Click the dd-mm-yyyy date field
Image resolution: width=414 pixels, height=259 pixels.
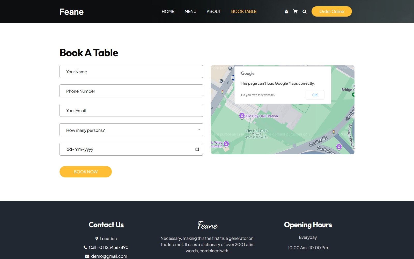coord(131,149)
